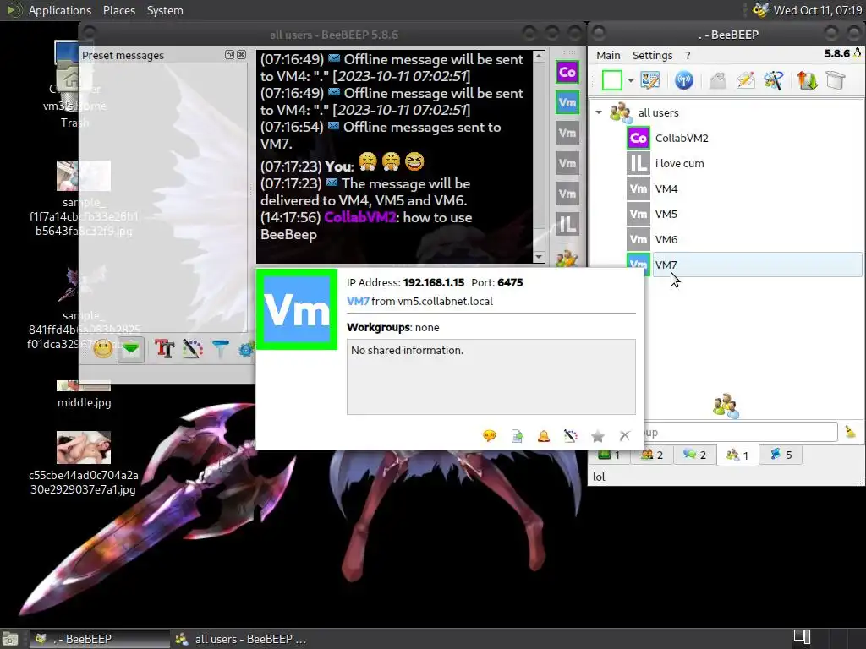Click the TT font selection icon
This screenshot has width=866, height=649.
pyautogui.click(x=165, y=349)
